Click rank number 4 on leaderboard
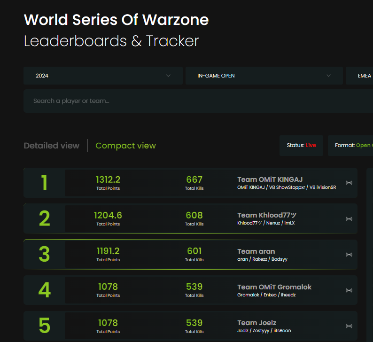This screenshot has width=373, height=342. [x=44, y=290]
